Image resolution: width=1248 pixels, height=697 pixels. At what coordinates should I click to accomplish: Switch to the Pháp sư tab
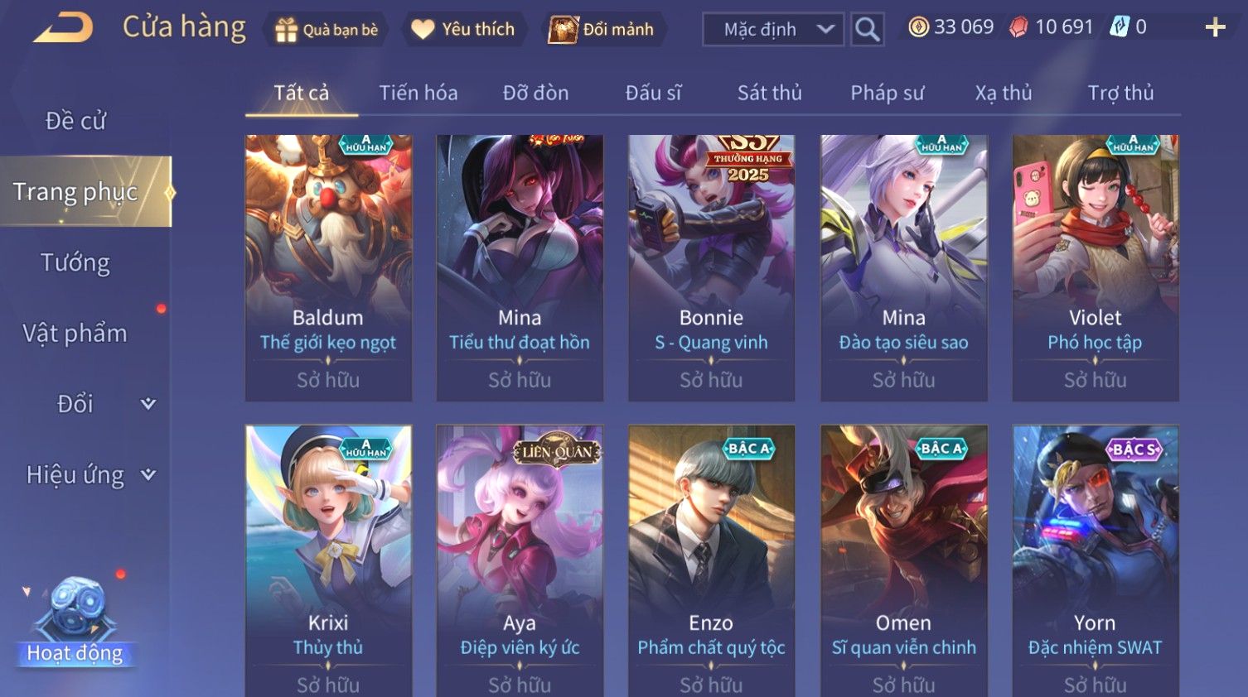(887, 93)
